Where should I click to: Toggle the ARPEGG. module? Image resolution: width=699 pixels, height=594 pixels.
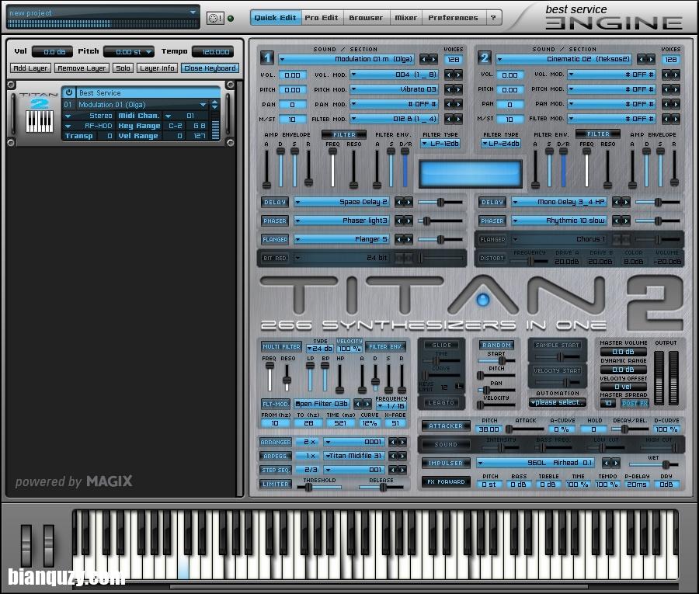coord(276,457)
